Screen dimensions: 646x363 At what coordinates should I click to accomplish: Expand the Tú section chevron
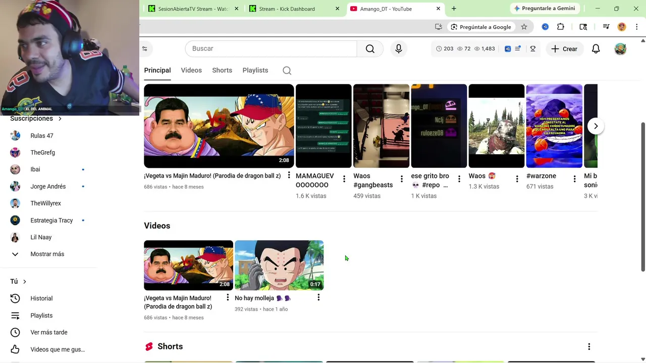point(24,281)
